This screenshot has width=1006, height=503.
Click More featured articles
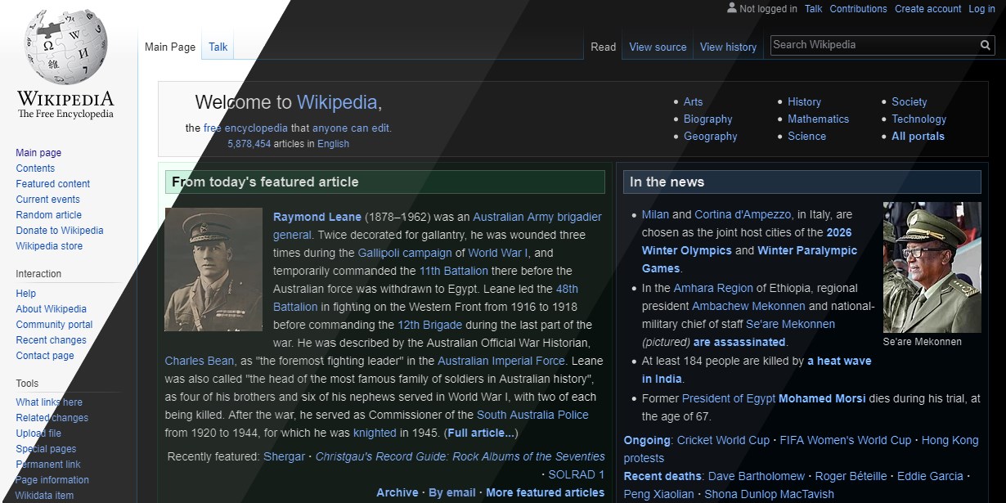click(x=545, y=492)
